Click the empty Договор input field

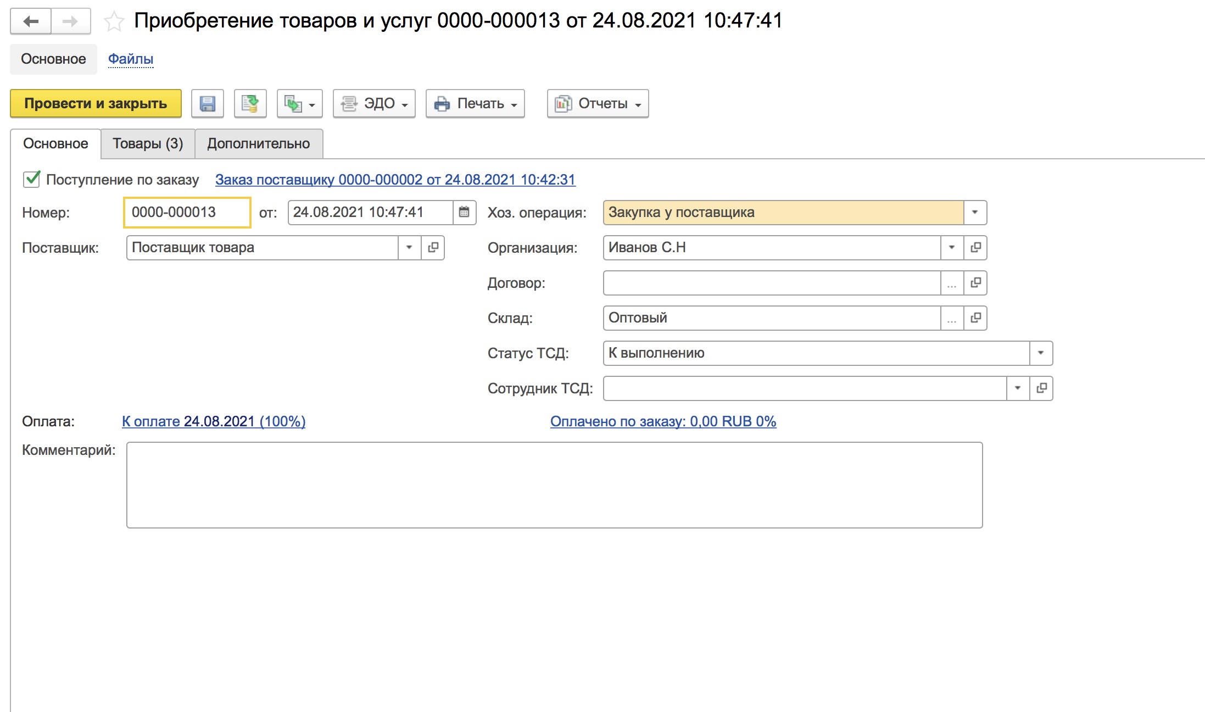click(772, 282)
